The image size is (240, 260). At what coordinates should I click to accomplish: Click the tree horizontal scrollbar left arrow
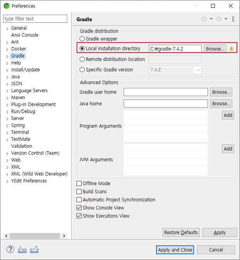tap(6, 236)
